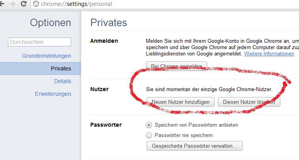Open the Weitere Informationen link
This screenshot has height=160, width=299.
click(x=269, y=54)
